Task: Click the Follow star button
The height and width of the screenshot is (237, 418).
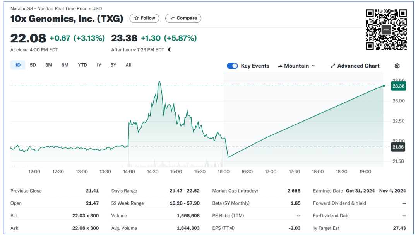Action: [x=144, y=18]
